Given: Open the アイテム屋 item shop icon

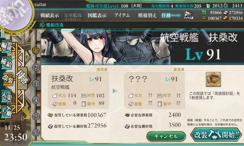Looking at the screenshot, I should [x=188, y=15].
